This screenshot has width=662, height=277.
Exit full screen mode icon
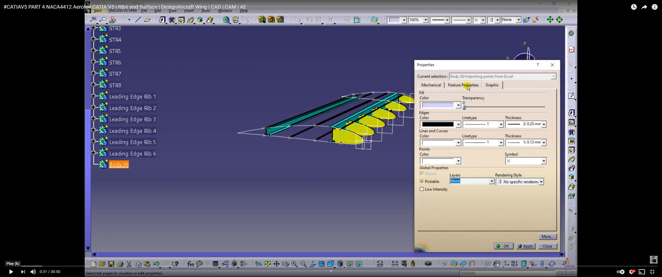point(652,272)
